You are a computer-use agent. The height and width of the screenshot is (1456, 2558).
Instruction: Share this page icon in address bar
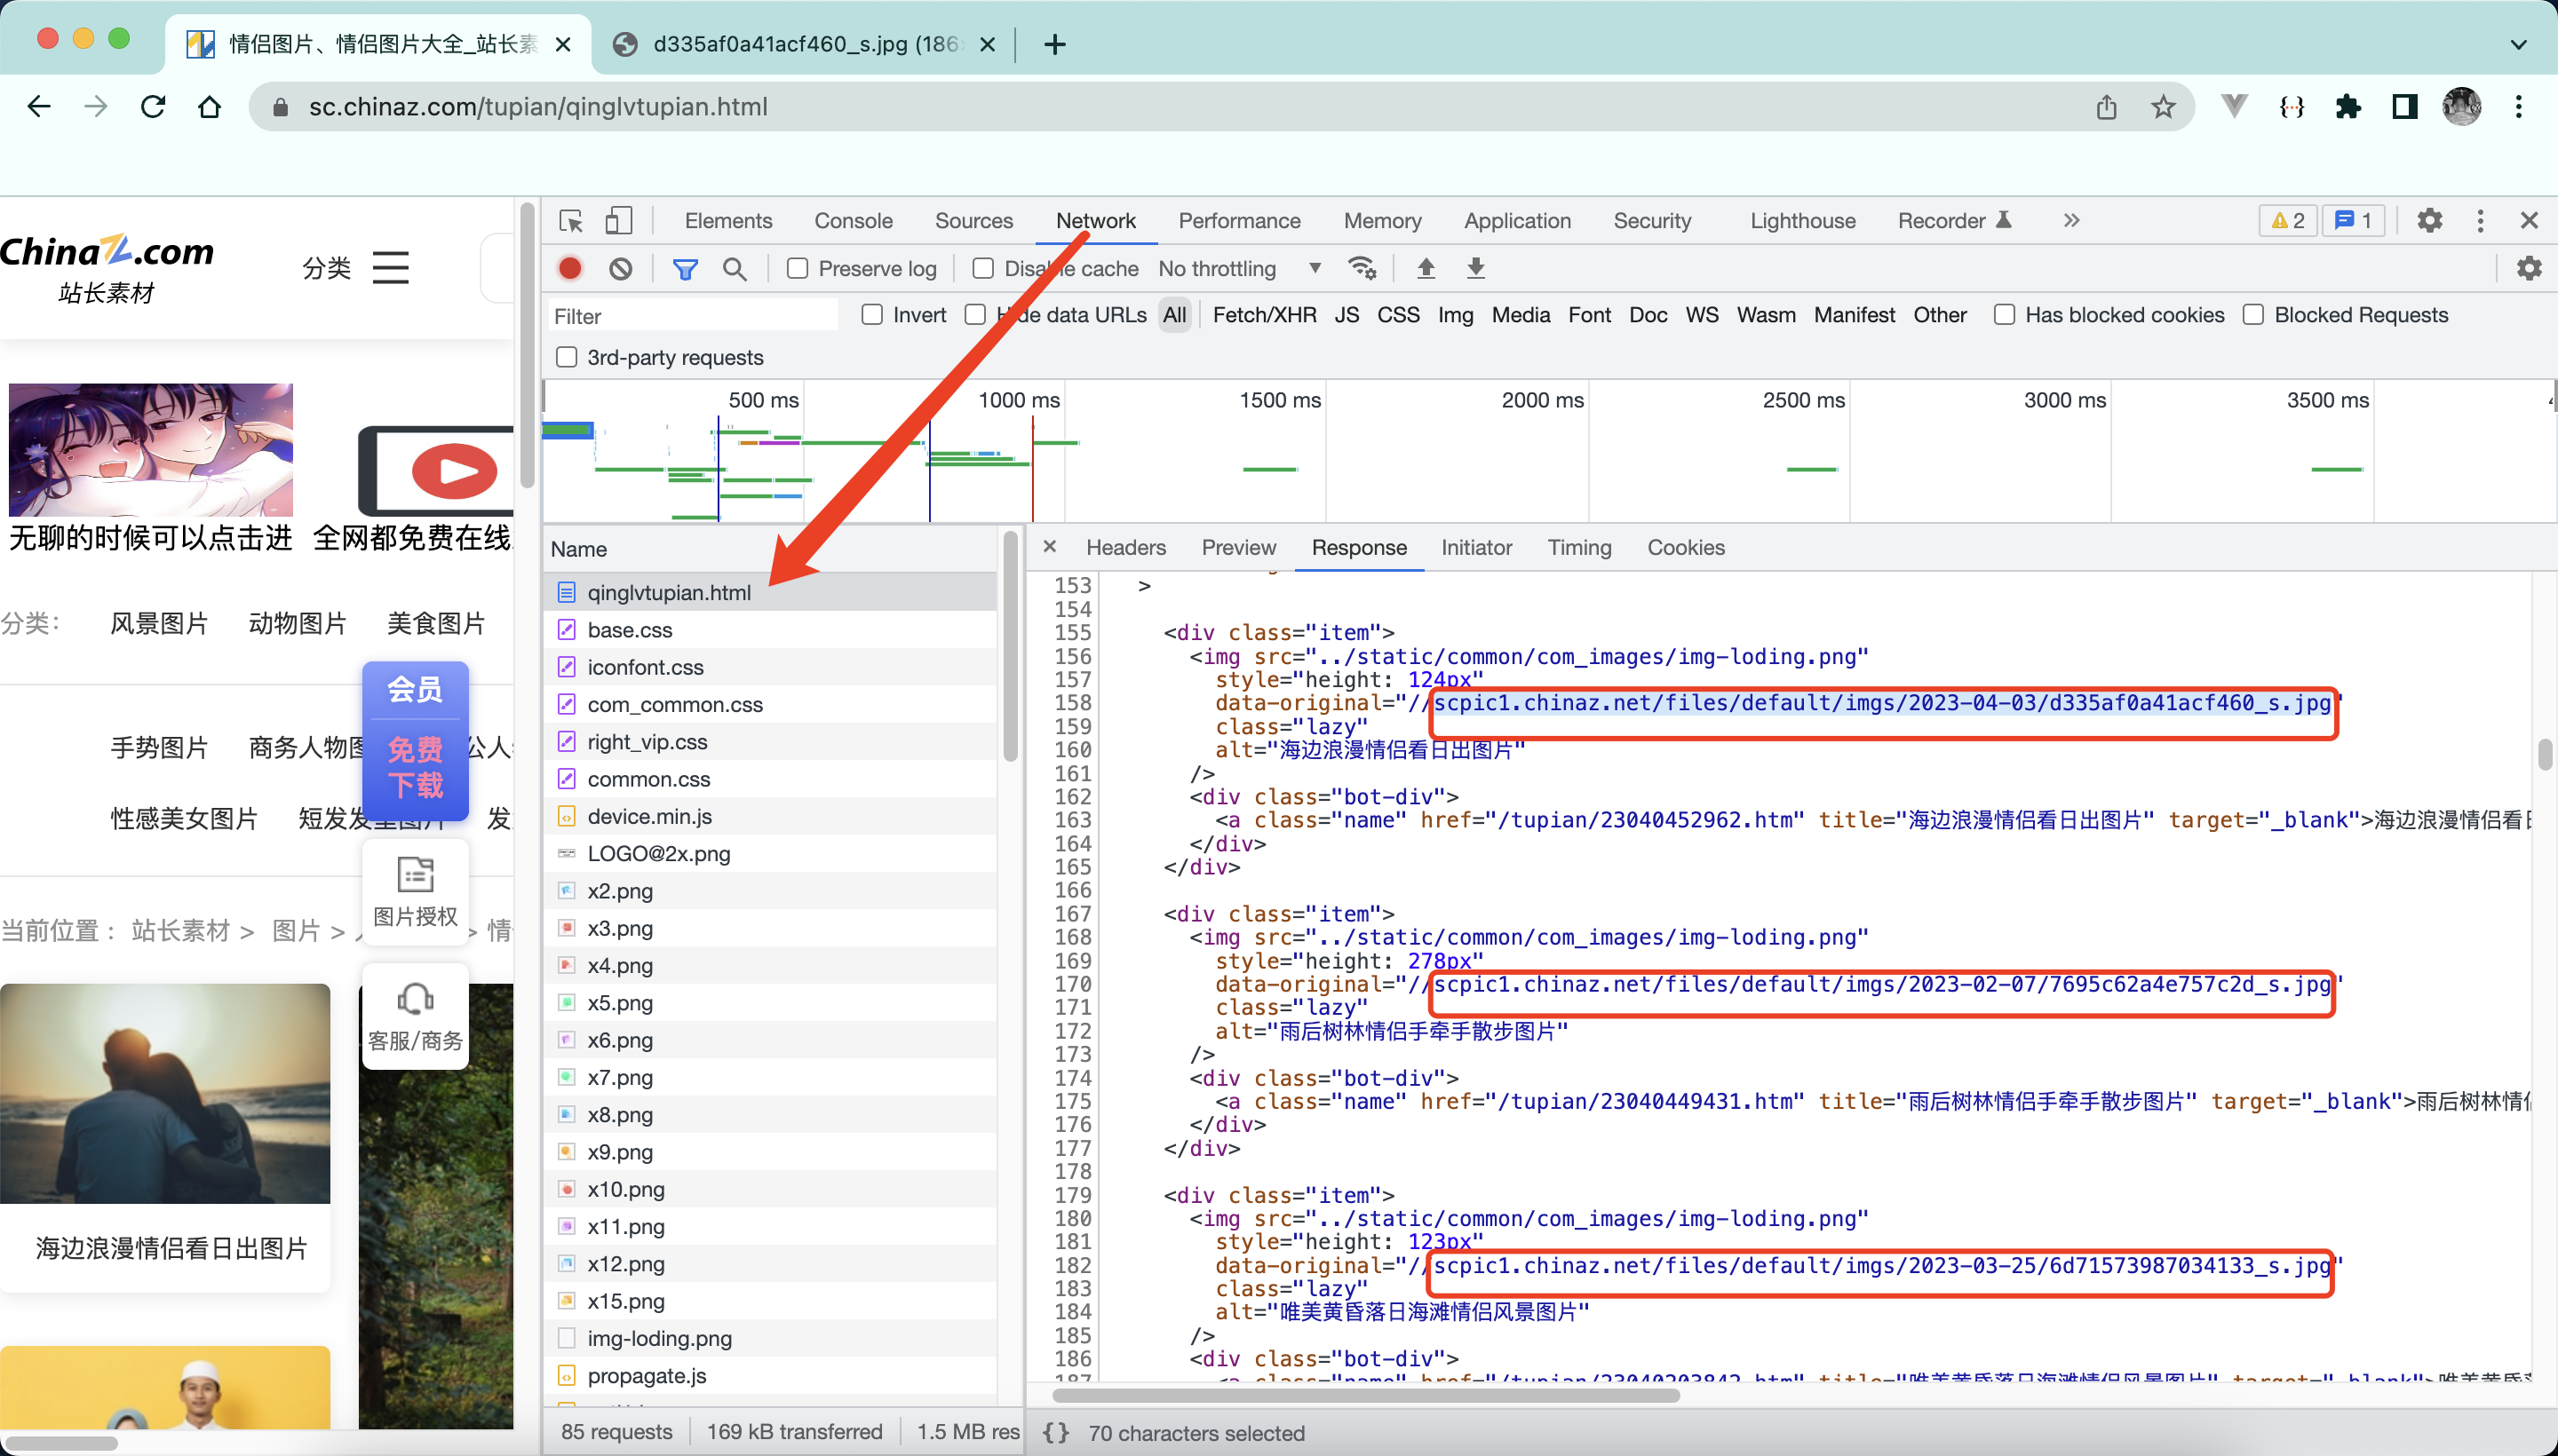point(2107,106)
